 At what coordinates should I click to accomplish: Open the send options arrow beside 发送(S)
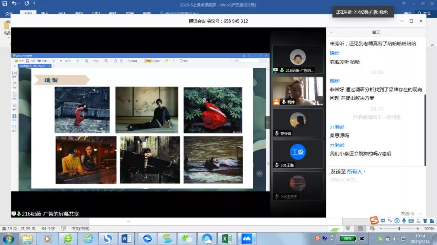[420, 214]
